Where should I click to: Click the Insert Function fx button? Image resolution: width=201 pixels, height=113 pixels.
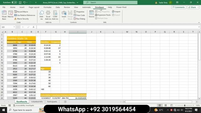point(34,27)
